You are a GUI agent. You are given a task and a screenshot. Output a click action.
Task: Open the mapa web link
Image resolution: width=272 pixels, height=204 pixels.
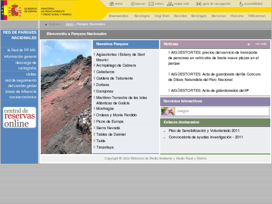(x=181, y=4)
